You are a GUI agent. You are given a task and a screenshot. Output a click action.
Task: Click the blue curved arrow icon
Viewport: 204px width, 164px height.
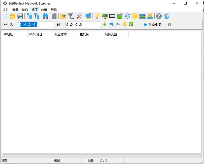pyautogui.click(x=118, y=24)
